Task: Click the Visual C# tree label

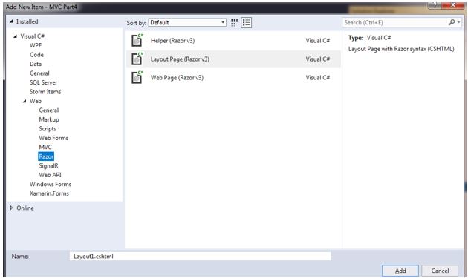Action: 32,36
